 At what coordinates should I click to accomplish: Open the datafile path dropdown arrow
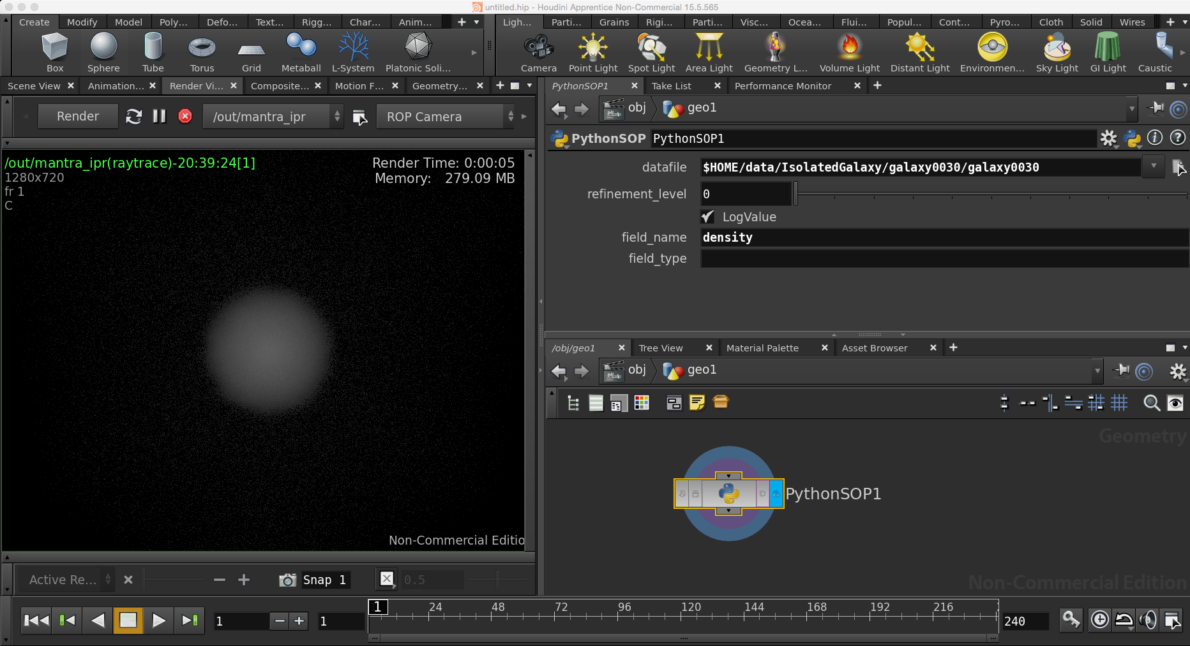1154,166
